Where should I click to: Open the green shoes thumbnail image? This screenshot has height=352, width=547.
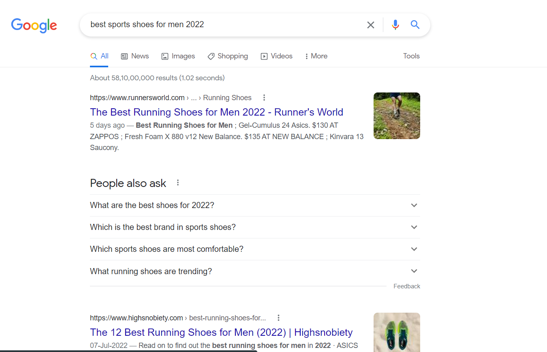point(397,332)
